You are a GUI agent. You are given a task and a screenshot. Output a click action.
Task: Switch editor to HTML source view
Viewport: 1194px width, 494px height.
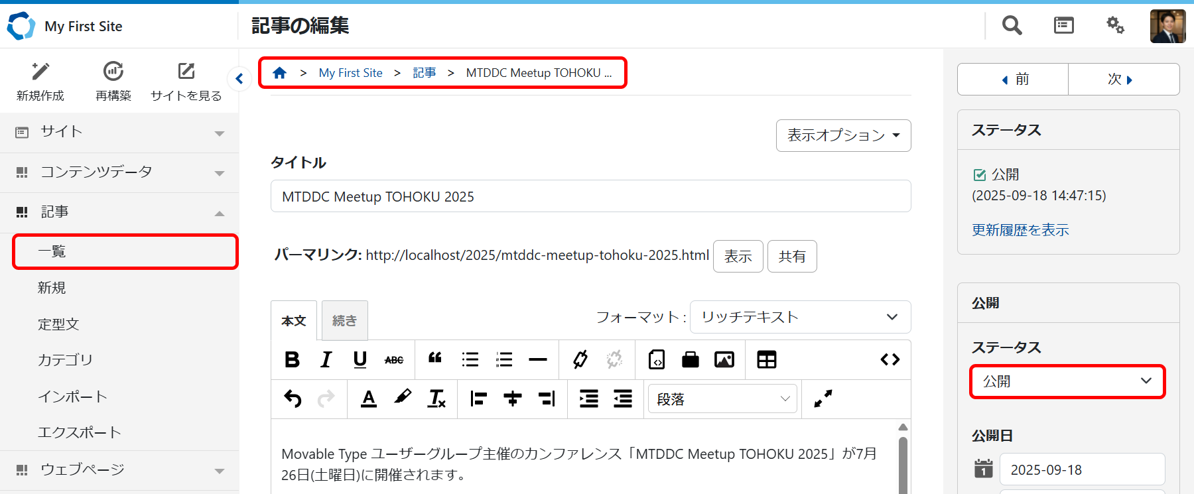point(890,359)
